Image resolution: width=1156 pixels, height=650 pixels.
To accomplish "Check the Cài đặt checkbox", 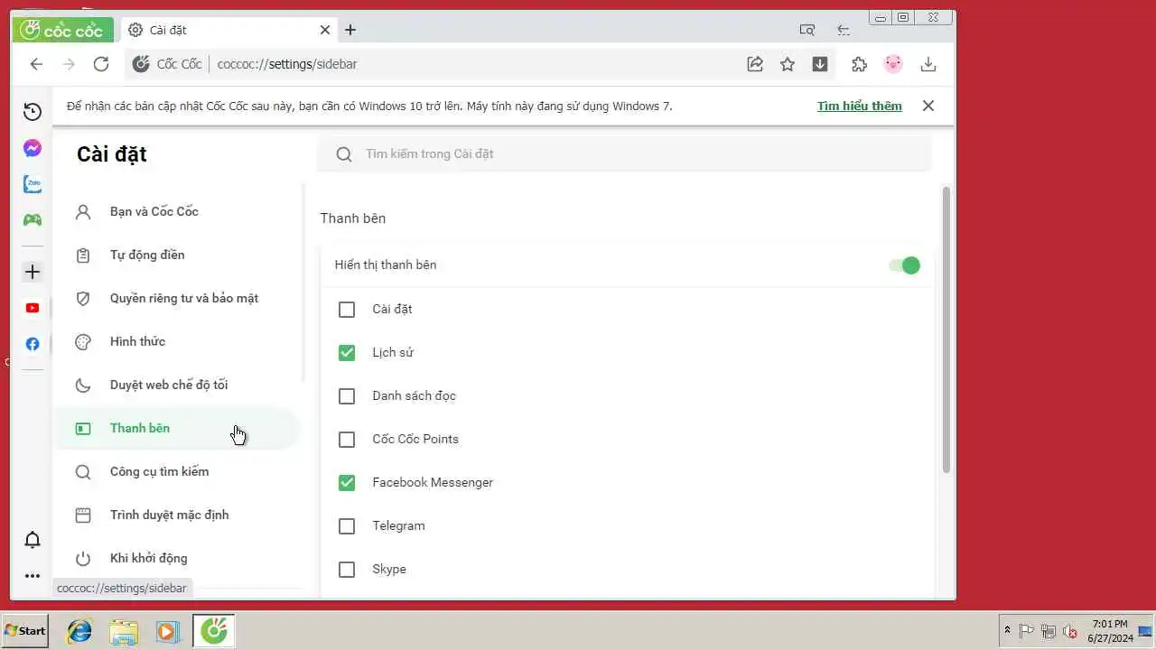I will [x=347, y=310].
